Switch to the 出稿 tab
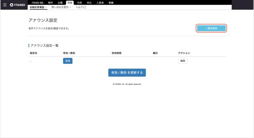254x138 pixels. coord(60,3)
